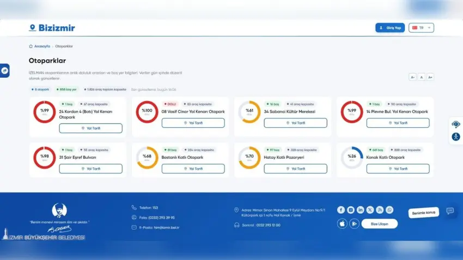Click the 16 boş badge on Sabancı card
The width and height of the screenshot is (463, 260).
tap(272, 104)
